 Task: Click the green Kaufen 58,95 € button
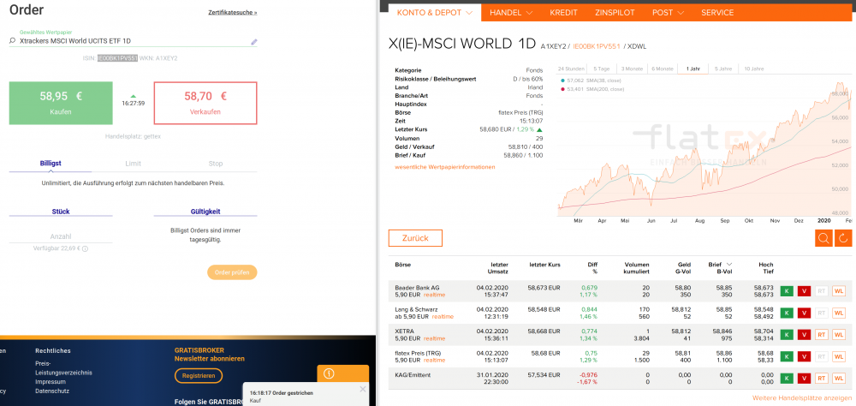click(x=61, y=104)
